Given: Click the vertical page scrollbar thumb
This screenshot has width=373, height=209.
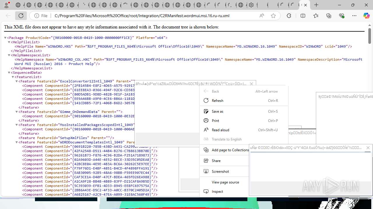Looking at the screenshot, I should [x=370, y=36].
